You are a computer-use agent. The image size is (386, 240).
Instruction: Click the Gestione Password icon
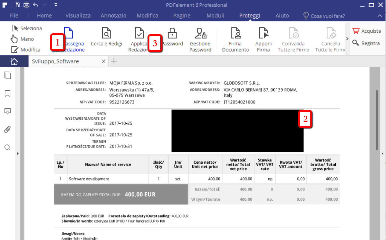[200, 33]
